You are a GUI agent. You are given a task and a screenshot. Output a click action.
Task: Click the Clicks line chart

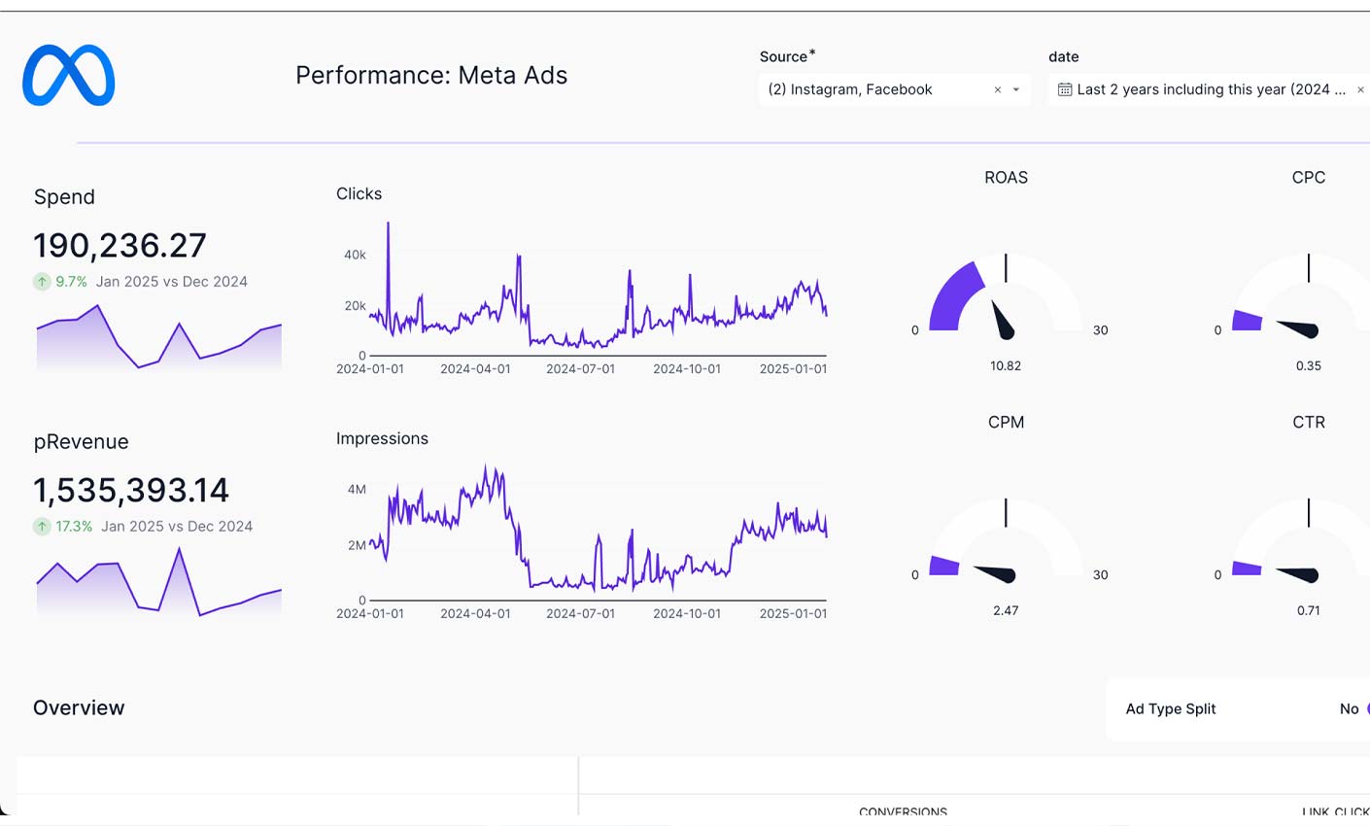click(596, 301)
